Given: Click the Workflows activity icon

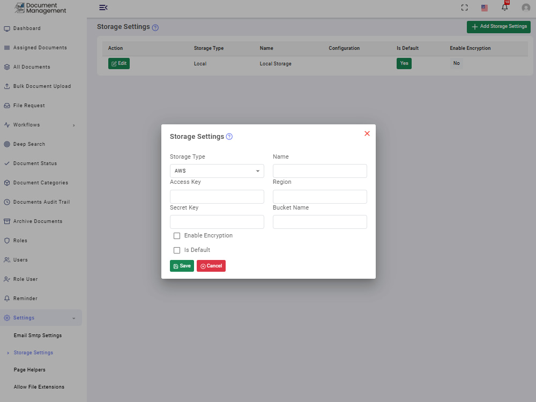Looking at the screenshot, I should tap(7, 125).
